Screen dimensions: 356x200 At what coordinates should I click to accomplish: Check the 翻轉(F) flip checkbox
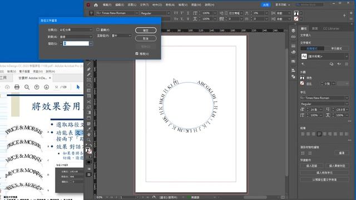(x=98, y=29)
